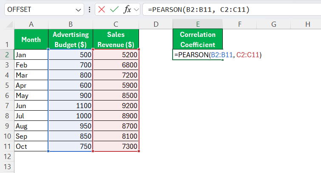Select column B header

click(x=71, y=24)
